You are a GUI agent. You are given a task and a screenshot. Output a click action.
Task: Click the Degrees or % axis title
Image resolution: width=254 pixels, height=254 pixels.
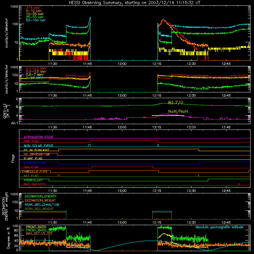pos(8,238)
